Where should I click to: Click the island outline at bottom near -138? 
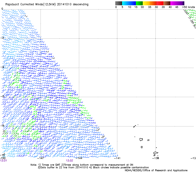[x=156, y=153]
